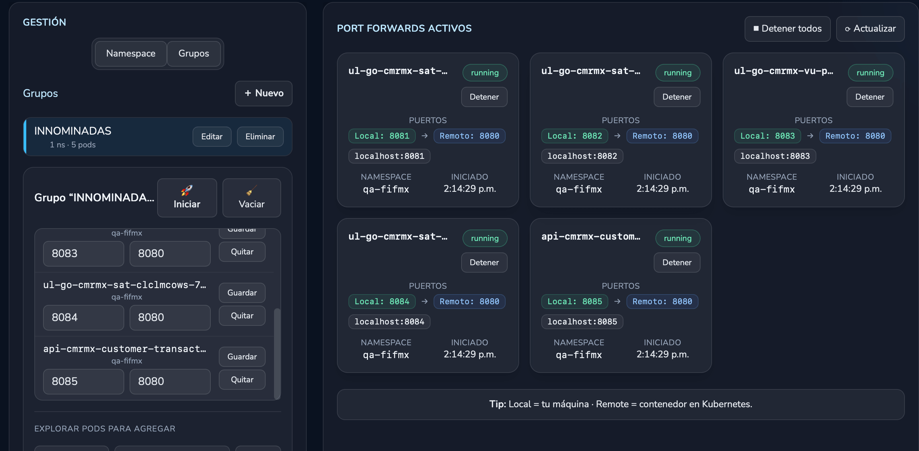Click the rocket Iniciar group button
919x451 pixels.
[x=186, y=198]
